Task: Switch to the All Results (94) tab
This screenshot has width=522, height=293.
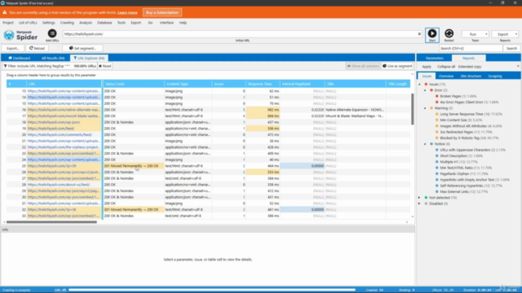Action: point(53,58)
